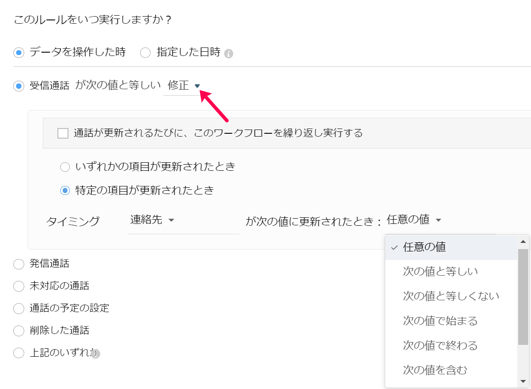This screenshot has width=531, height=389.
Task: Choose 次の値と等しくない from the list
Action: [451, 296]
